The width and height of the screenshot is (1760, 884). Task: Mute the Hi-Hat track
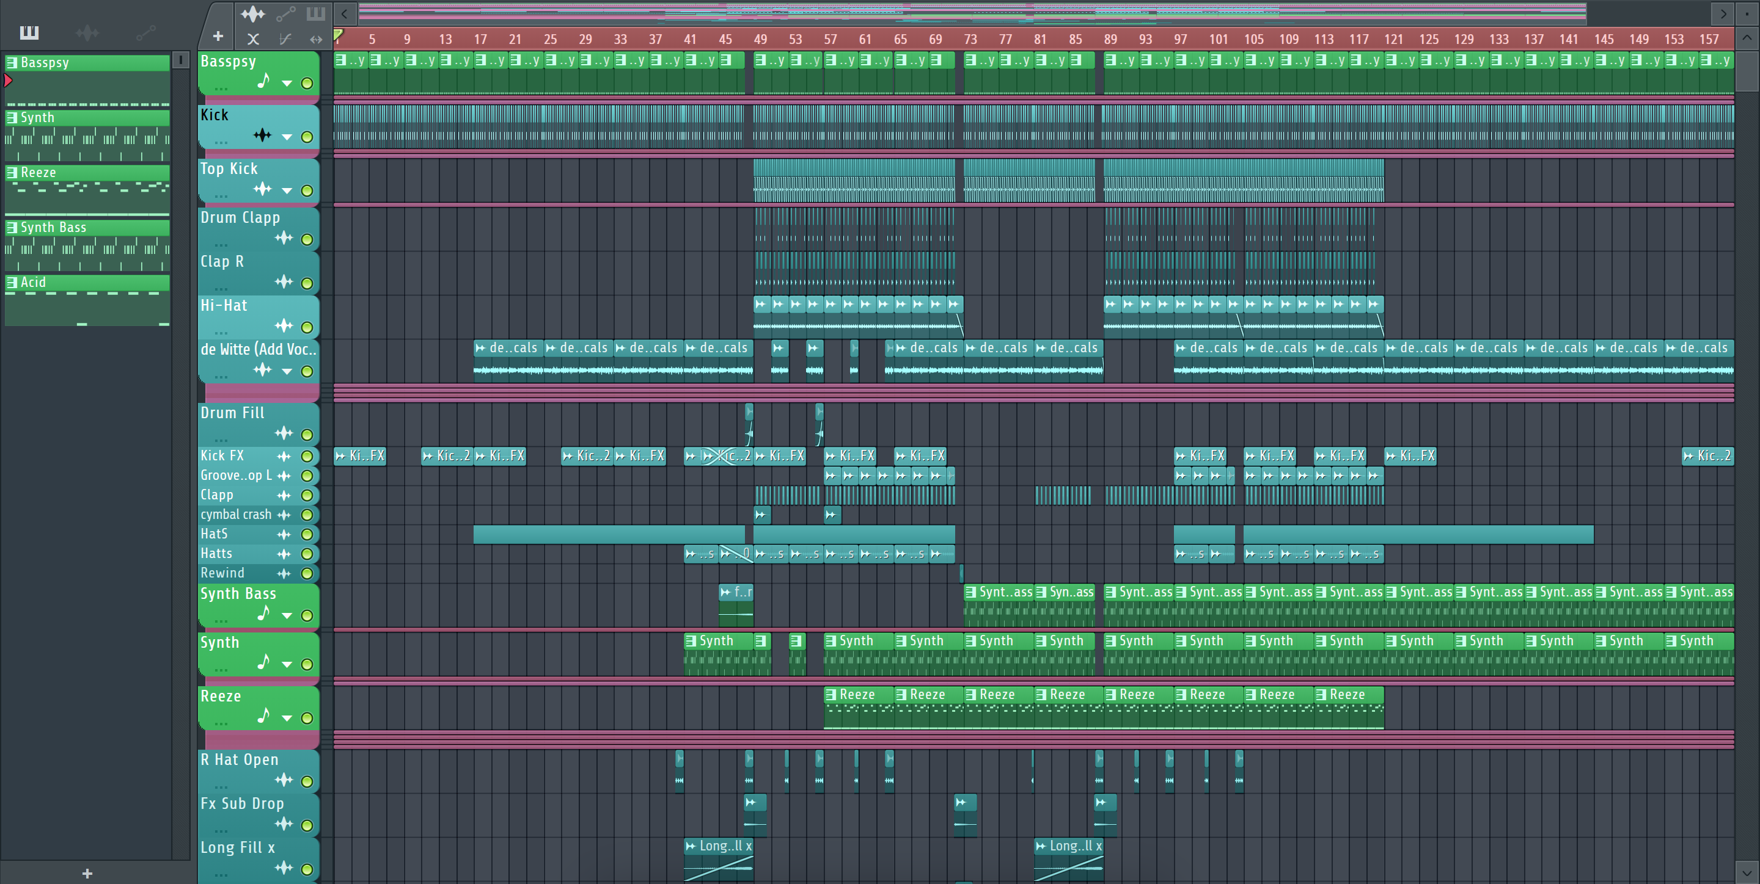pyautogui.click(x=307, y=328)
